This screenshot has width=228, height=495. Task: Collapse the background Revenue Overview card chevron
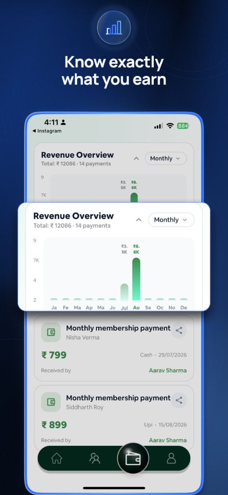pos(136,159)
